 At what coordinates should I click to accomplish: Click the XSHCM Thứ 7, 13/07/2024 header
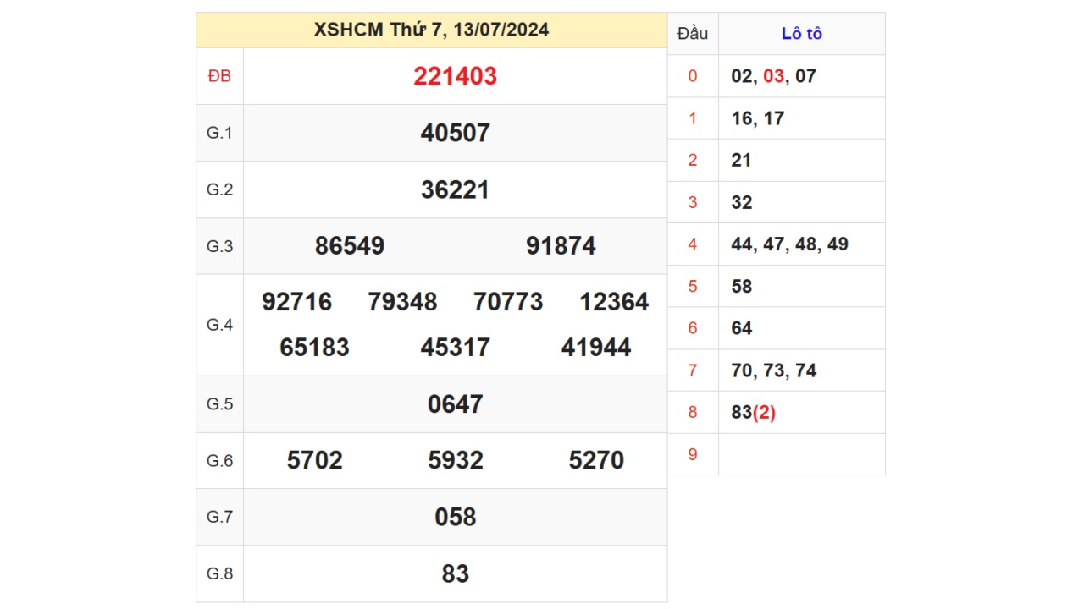431,30
